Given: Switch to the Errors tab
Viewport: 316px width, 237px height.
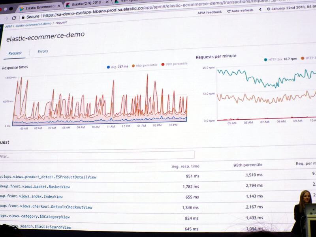Looking at the screenshot, I should (x=43, y=51).
